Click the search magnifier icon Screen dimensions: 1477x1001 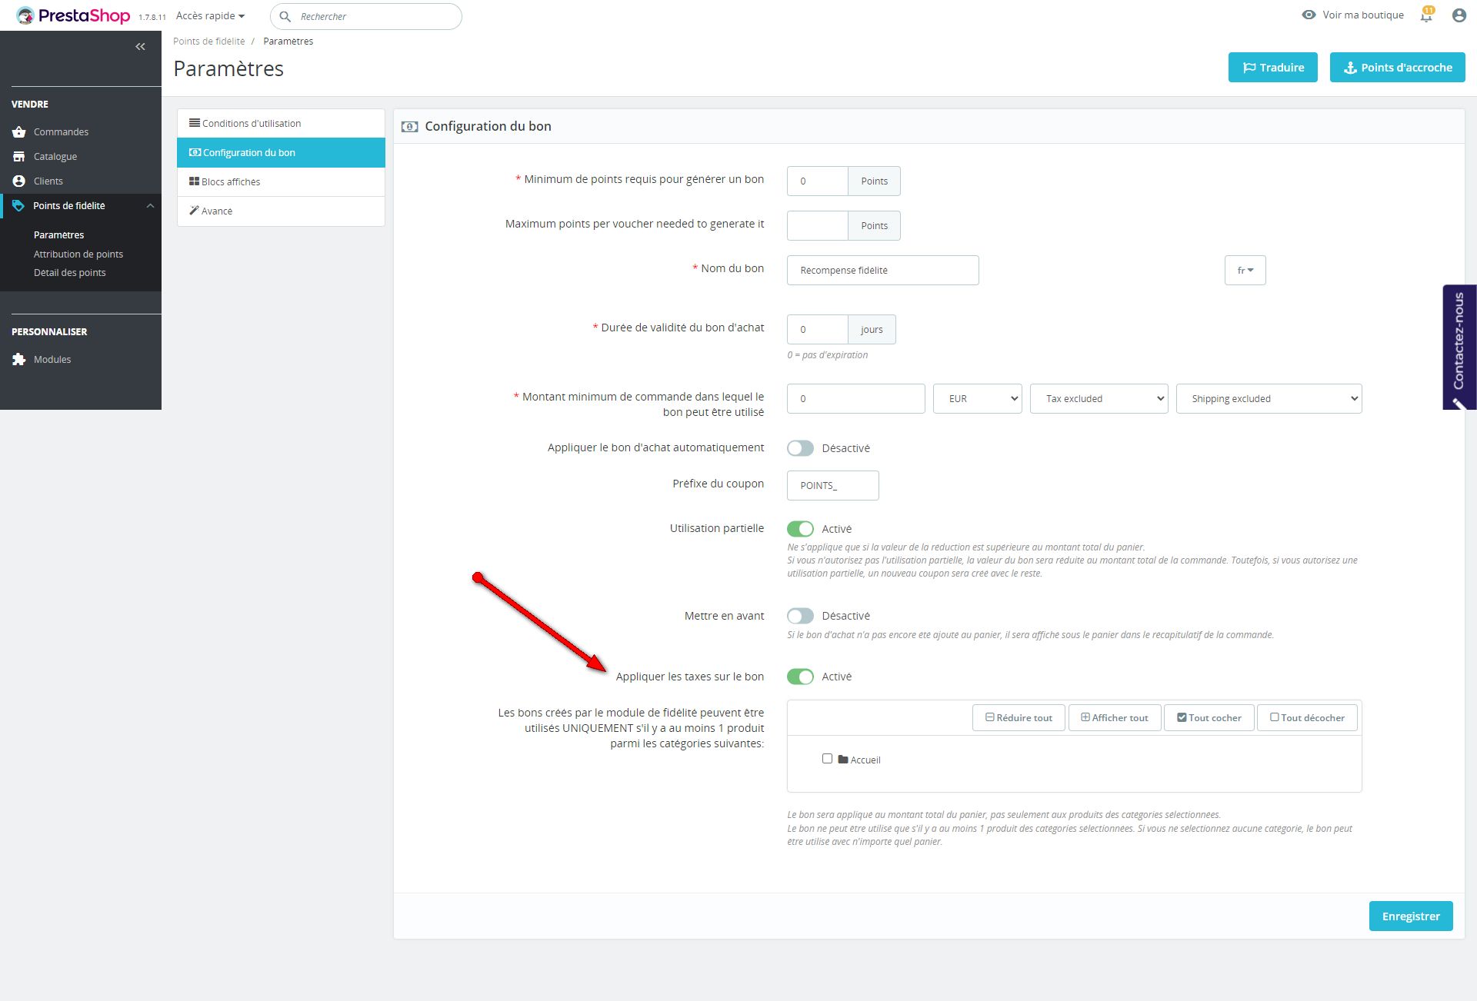[x=285, y=16]
